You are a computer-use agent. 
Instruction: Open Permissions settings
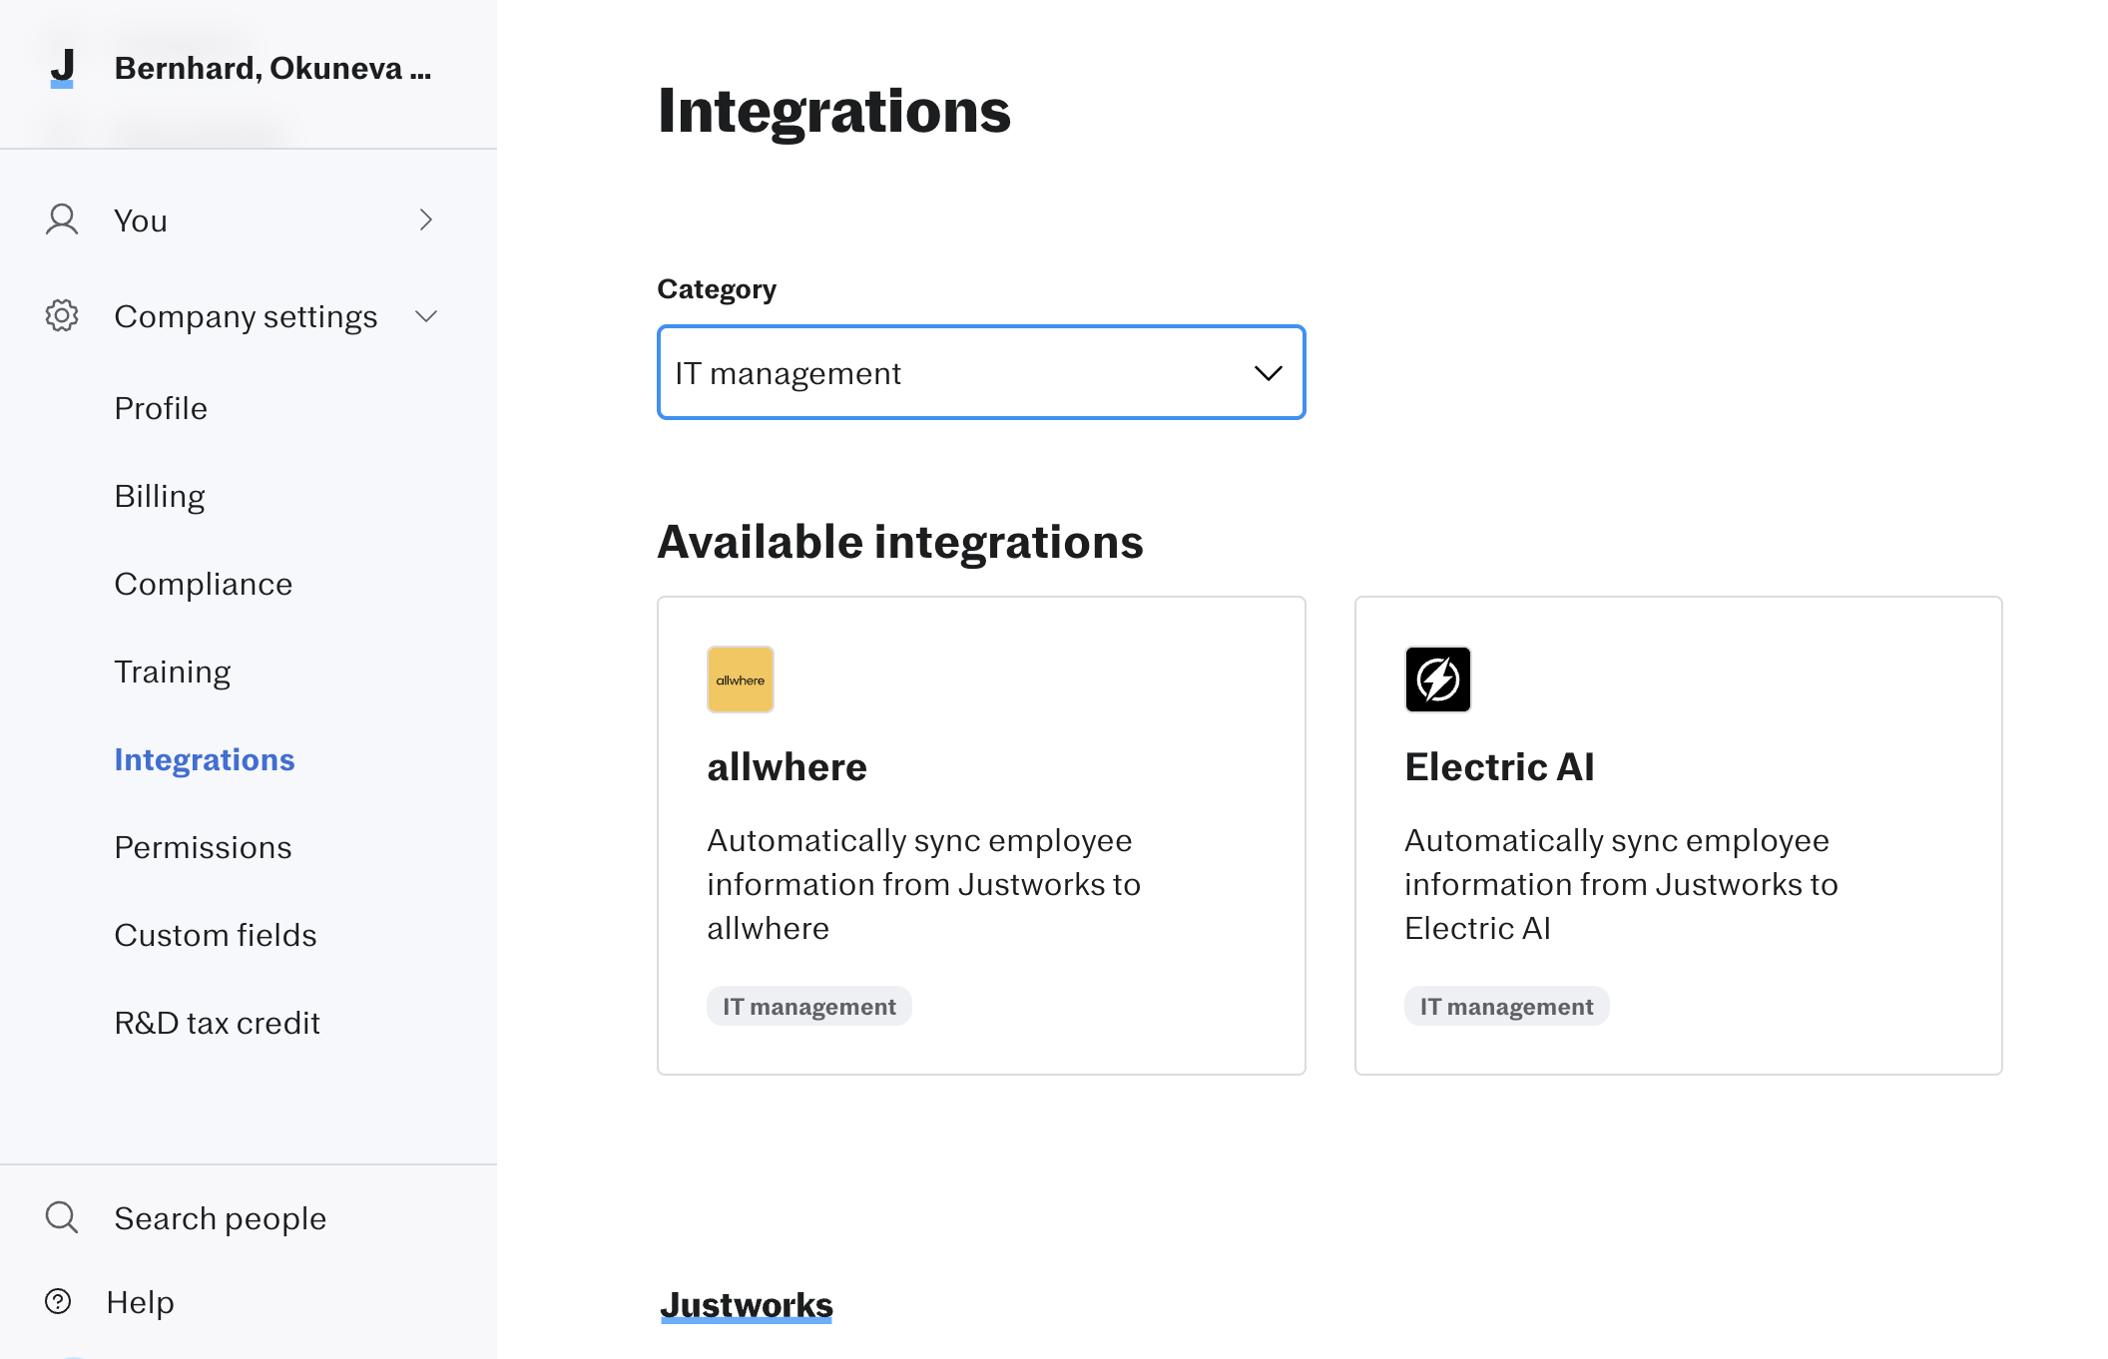click(x=204, y=847)
